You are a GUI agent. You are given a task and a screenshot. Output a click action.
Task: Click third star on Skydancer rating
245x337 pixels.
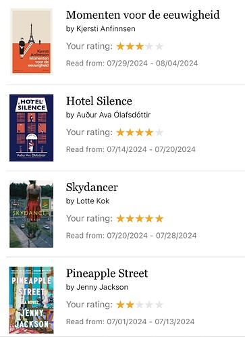pos(140,219)
